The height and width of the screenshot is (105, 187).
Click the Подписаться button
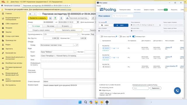[155, 88]
